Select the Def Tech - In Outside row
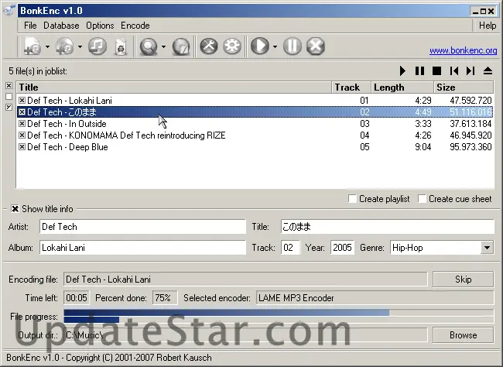The height and width of the screenshot is (367, 503). click(x=255, y=124)
